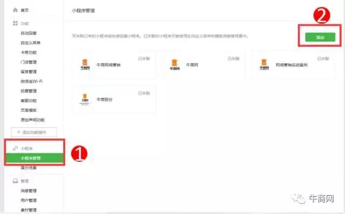Open 微信连Wi-Fi in the sidebar
345x214 pixels.
(32, 81)
